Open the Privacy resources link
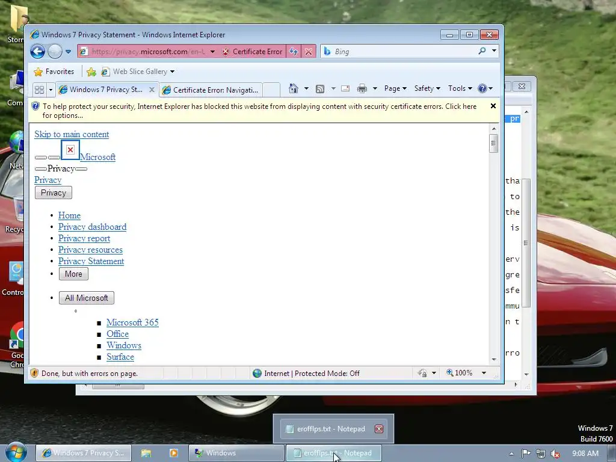Screen dimensions: 616x462 pyautogui.click(x=90, y=250)
